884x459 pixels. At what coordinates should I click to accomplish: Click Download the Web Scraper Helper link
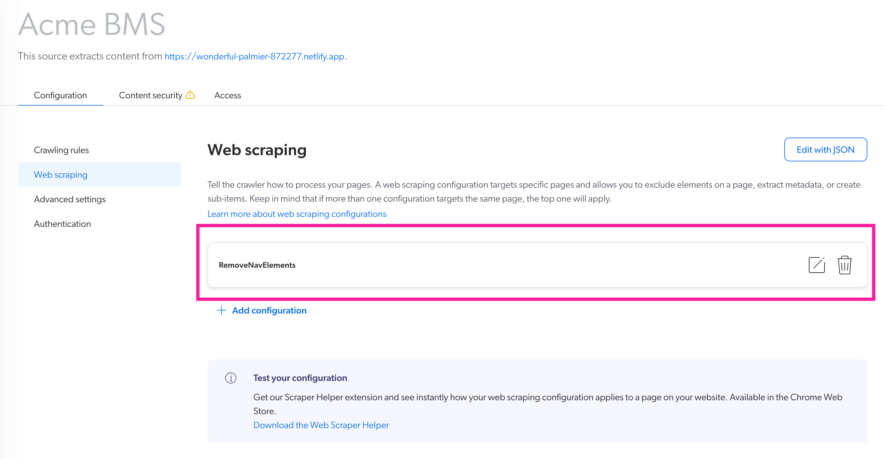click(x=321, y=425)
